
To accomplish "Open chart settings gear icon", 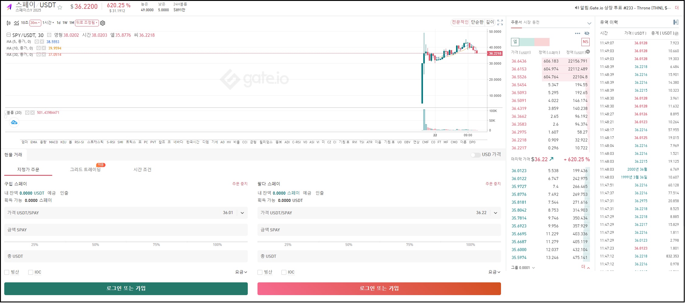I will coord(103,23).
